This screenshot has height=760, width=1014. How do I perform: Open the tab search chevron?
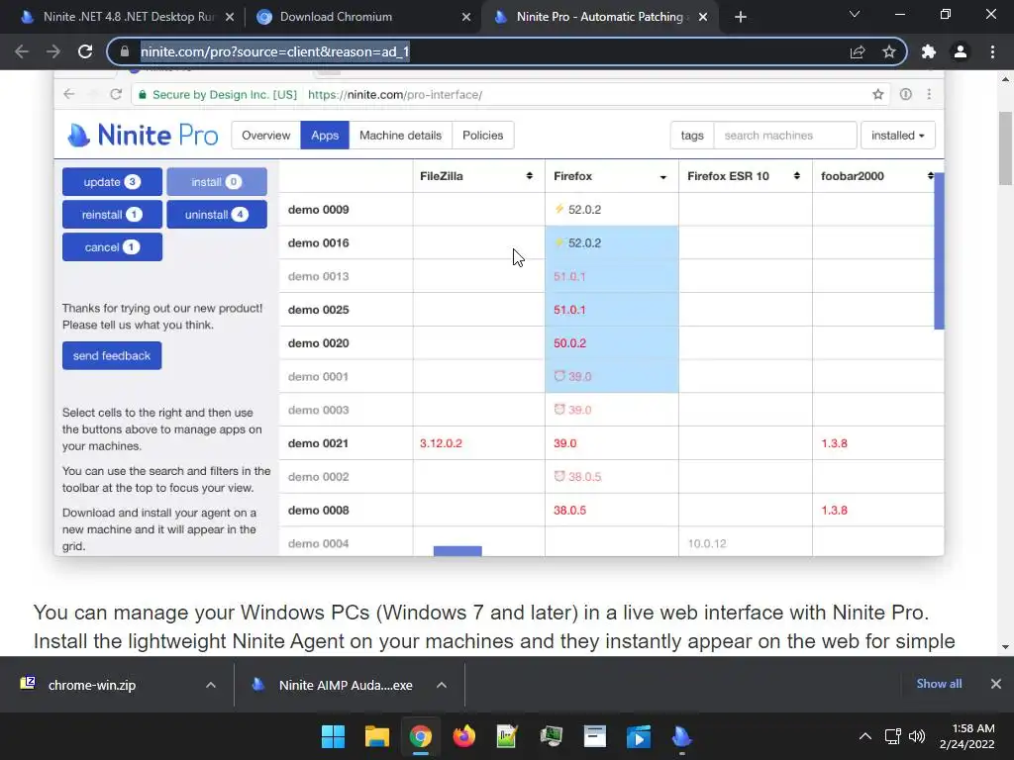tap(855, 14)
